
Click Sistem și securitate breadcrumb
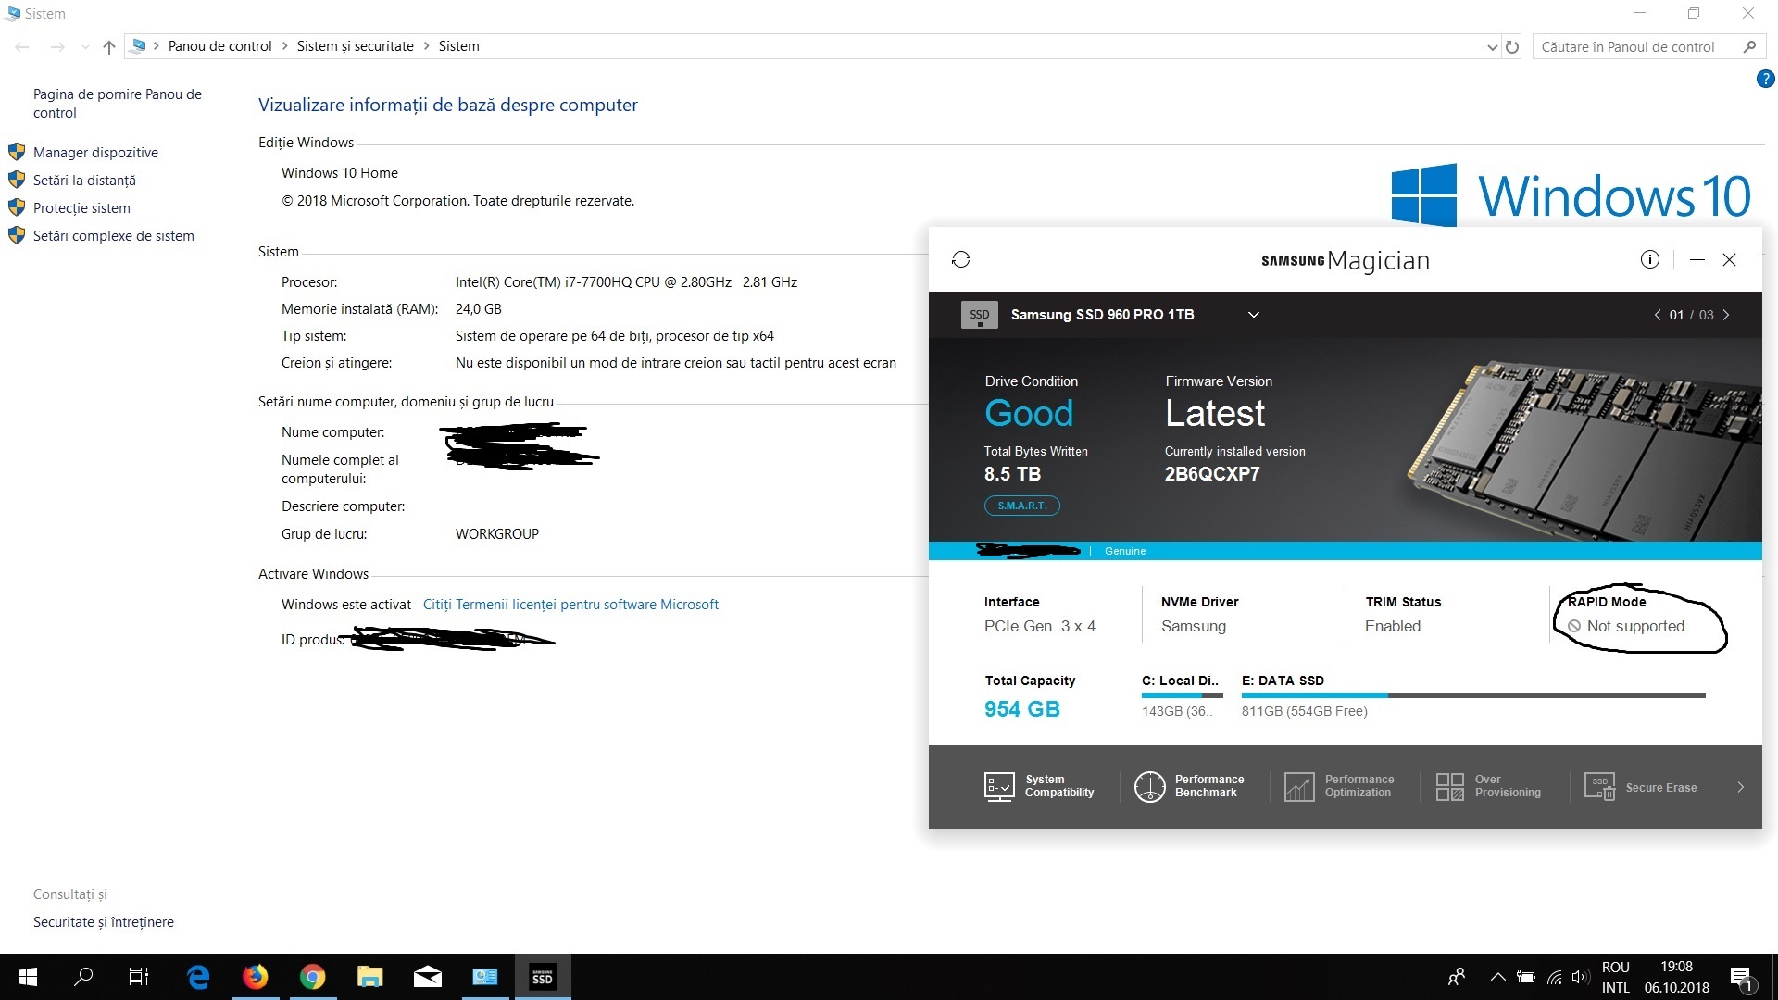pos(356,46)
